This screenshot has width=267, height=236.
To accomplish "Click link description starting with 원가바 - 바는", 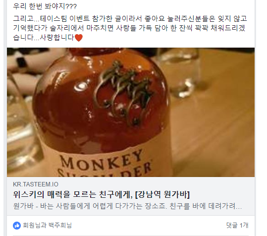I will 127,206.
